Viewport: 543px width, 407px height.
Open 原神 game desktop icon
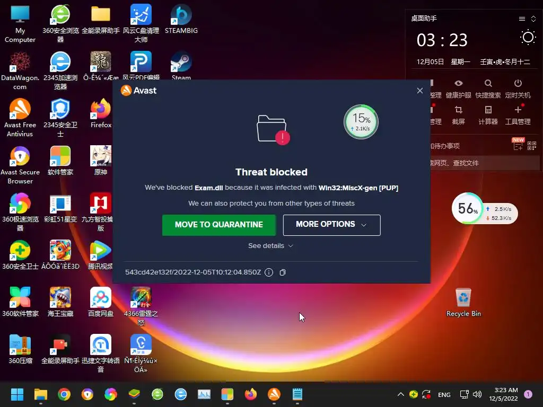click(x=101, y=161)
